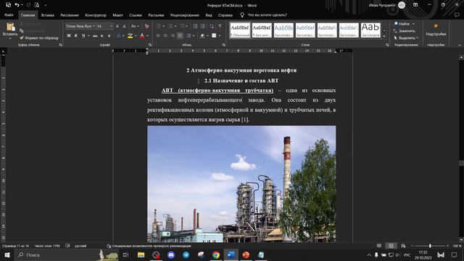Click Заменить (Replace) button
464x261 pixels.
pyautogui.click(x=405, y=30)
